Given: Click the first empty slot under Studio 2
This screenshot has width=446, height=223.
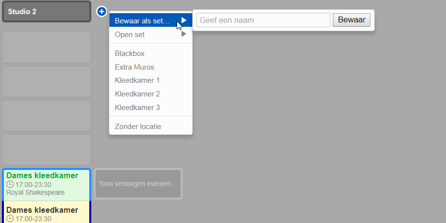Looking at the screenshot, I should pos(46,47).
